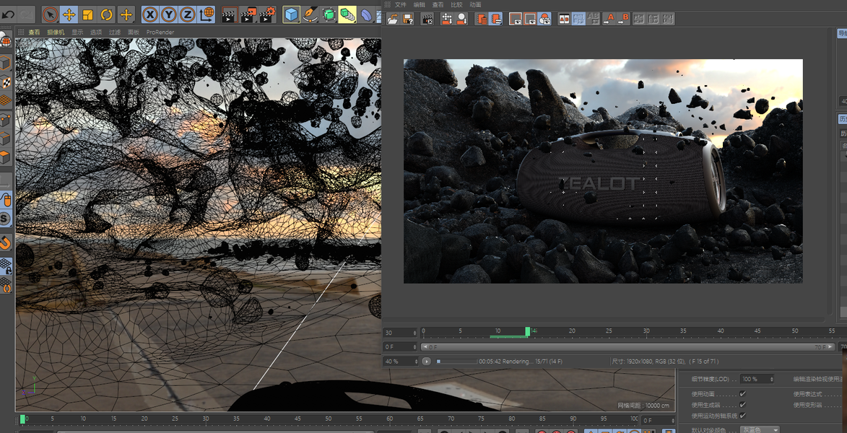Adjust main timeline 0 F field
The width and height of the screenshot is (847, 433).
click(x=657, y=420)
